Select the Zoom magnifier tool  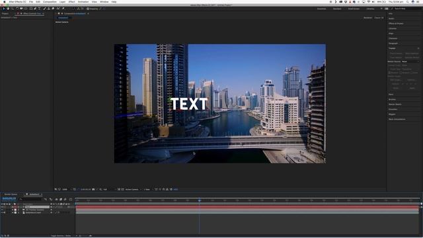pyautogui.click(x=12, y=9)
